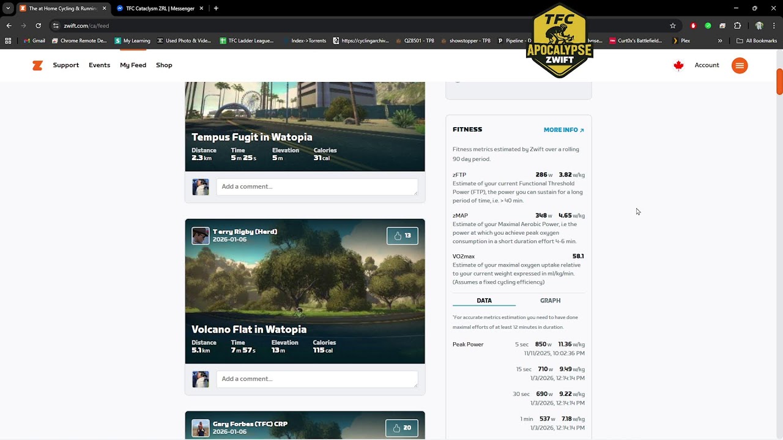Image resolution: width=783 pixels, height=440 pixels.
Task: Click the zMAP 348 w value
Action: (543, 216)
